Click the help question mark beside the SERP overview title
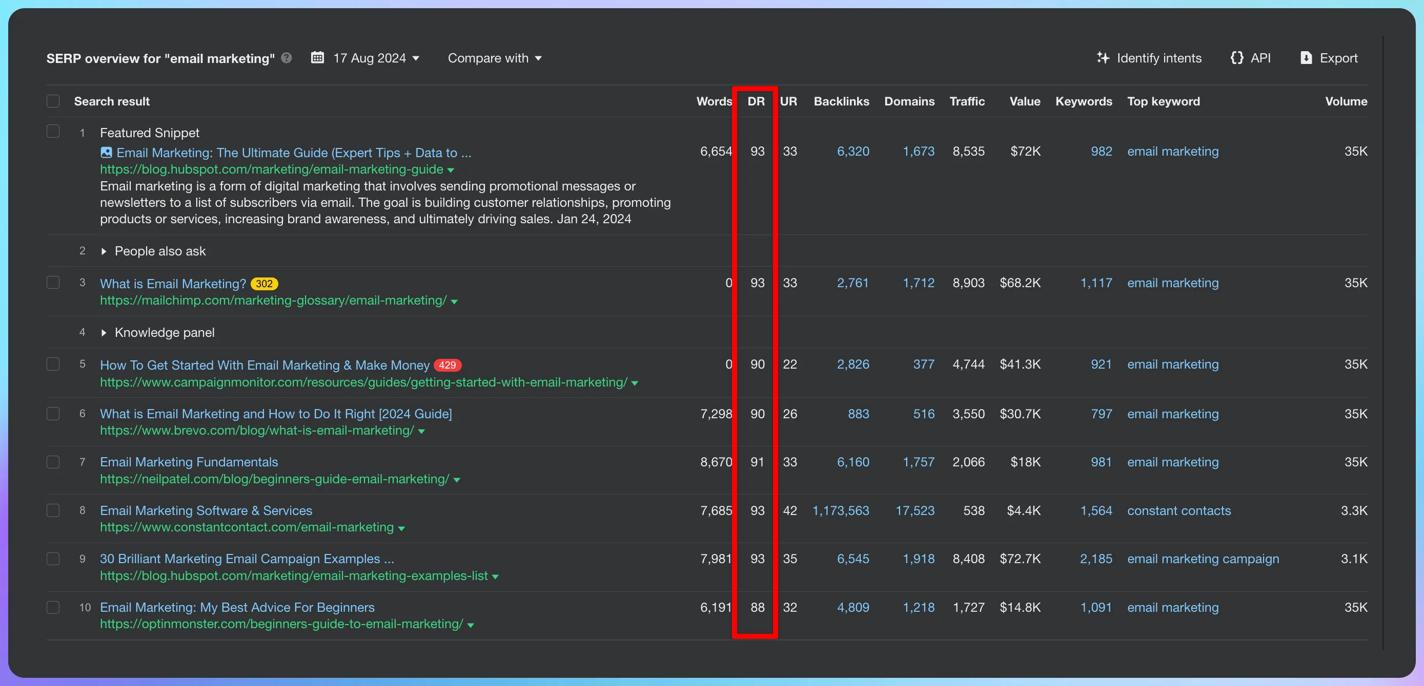Viewport: 1424px width, 686px height. (287, 58)
